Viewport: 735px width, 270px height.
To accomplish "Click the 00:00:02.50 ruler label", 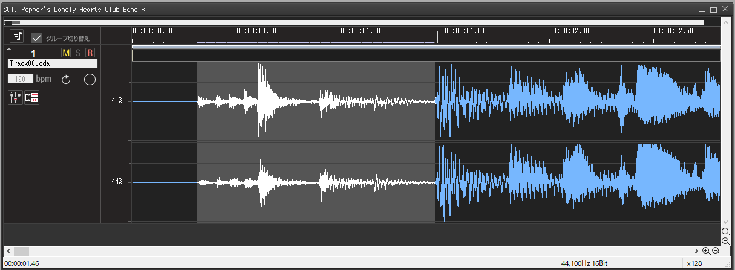I will (673, 30).
